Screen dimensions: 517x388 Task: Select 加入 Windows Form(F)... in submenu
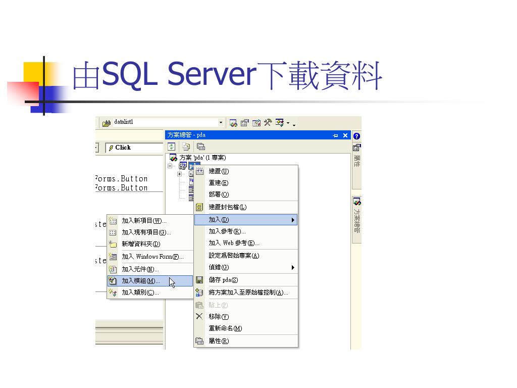(150, 257)
